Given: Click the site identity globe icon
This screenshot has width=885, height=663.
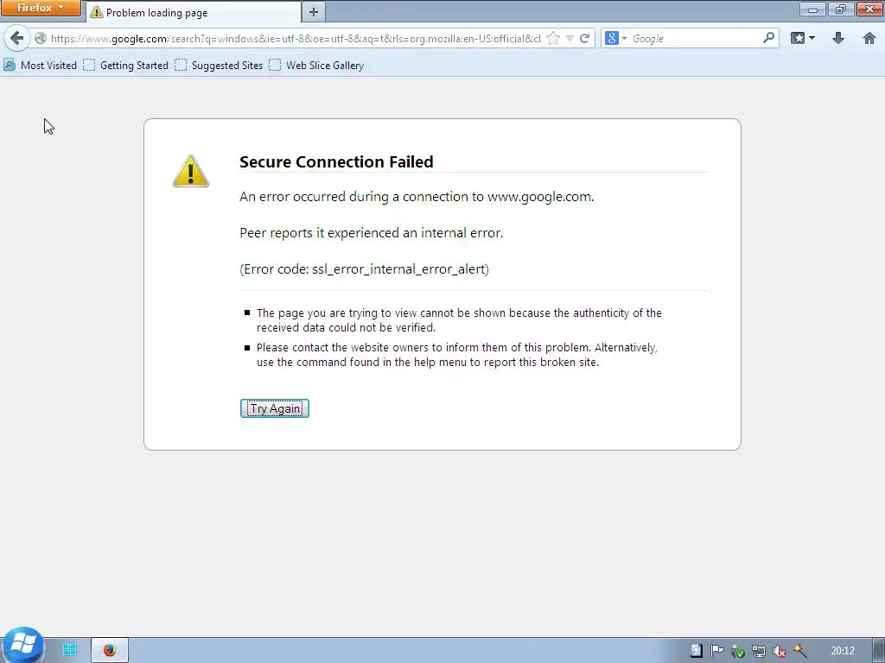Looking at the screenshot, I should pyautogui.click(x=41, y=38).
